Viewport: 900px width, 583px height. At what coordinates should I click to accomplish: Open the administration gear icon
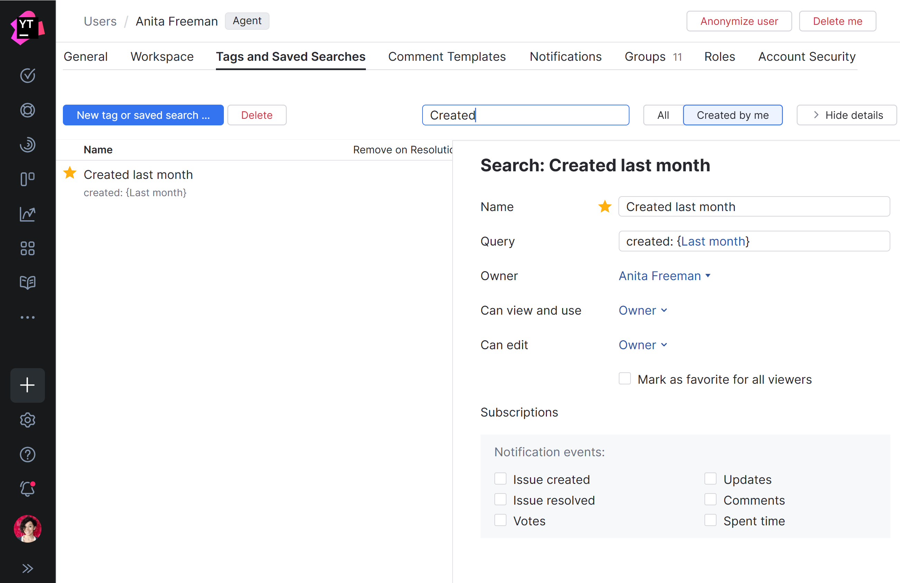[x=27, y=420]
